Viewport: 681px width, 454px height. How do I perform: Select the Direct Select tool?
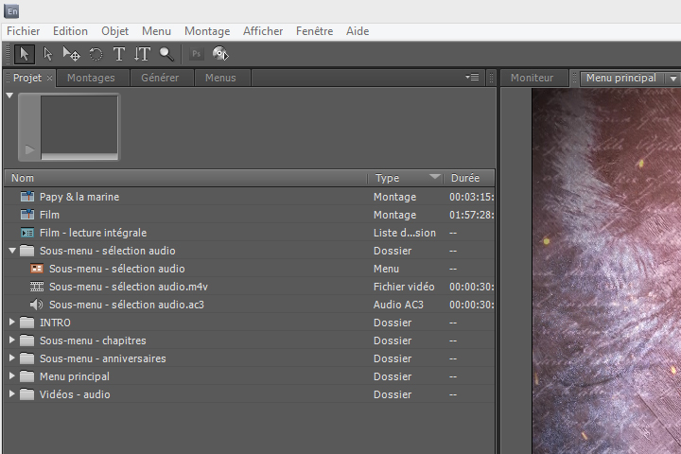[47, 54]
